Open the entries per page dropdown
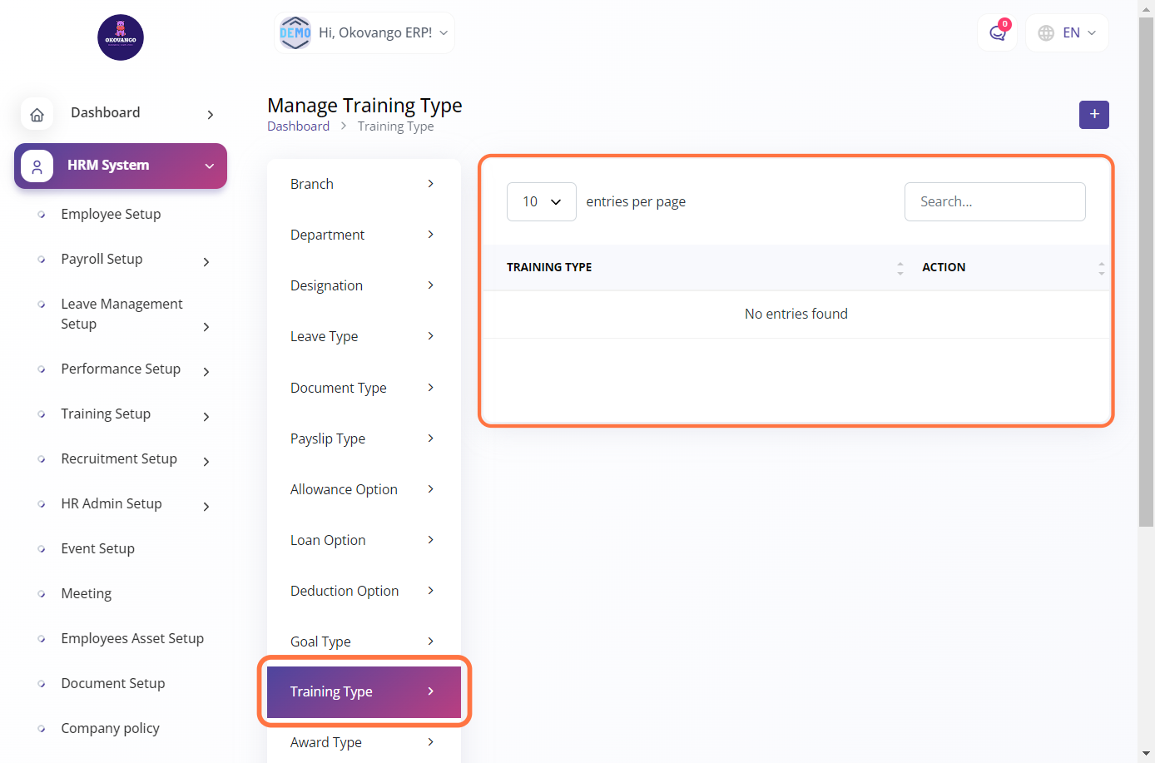 click(x=541, y=202)
